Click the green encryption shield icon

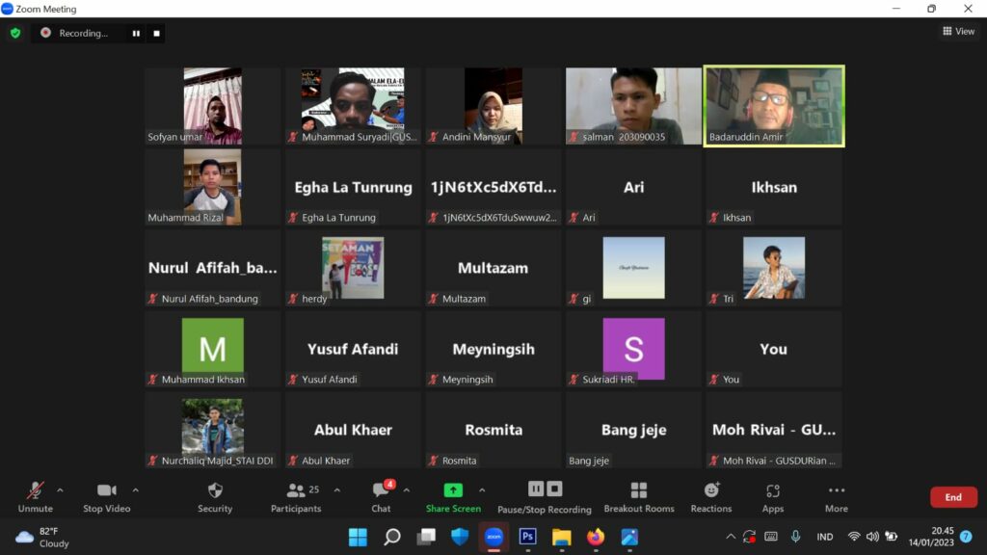coord(14,33)
